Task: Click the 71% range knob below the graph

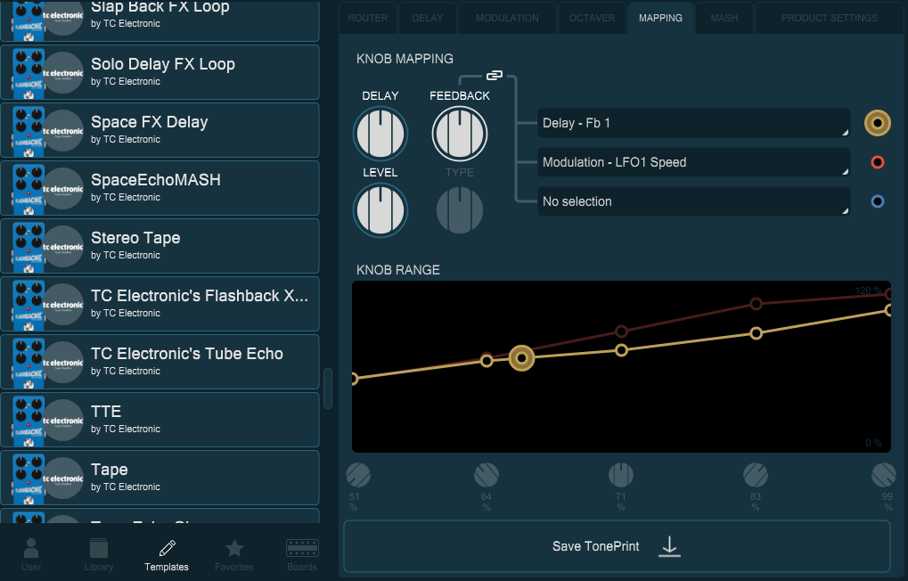Action: [x=621, y=476]
